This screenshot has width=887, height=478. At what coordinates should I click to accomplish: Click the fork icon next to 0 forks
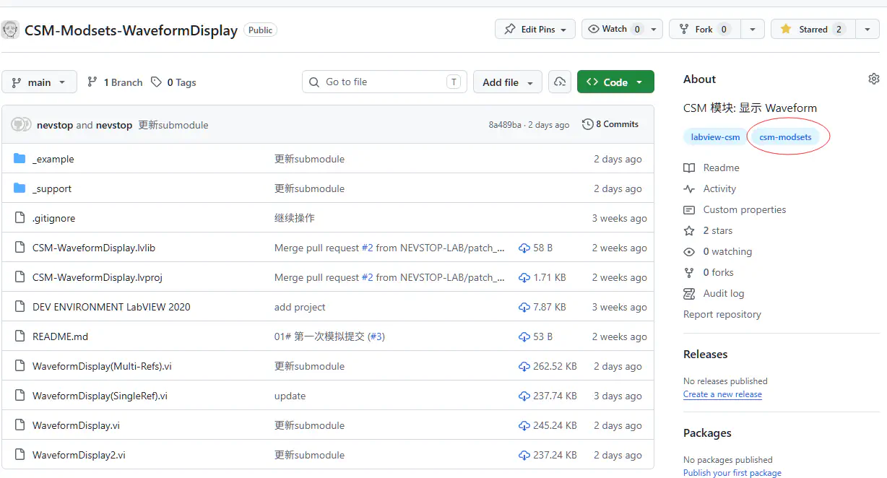click(689, 272)
